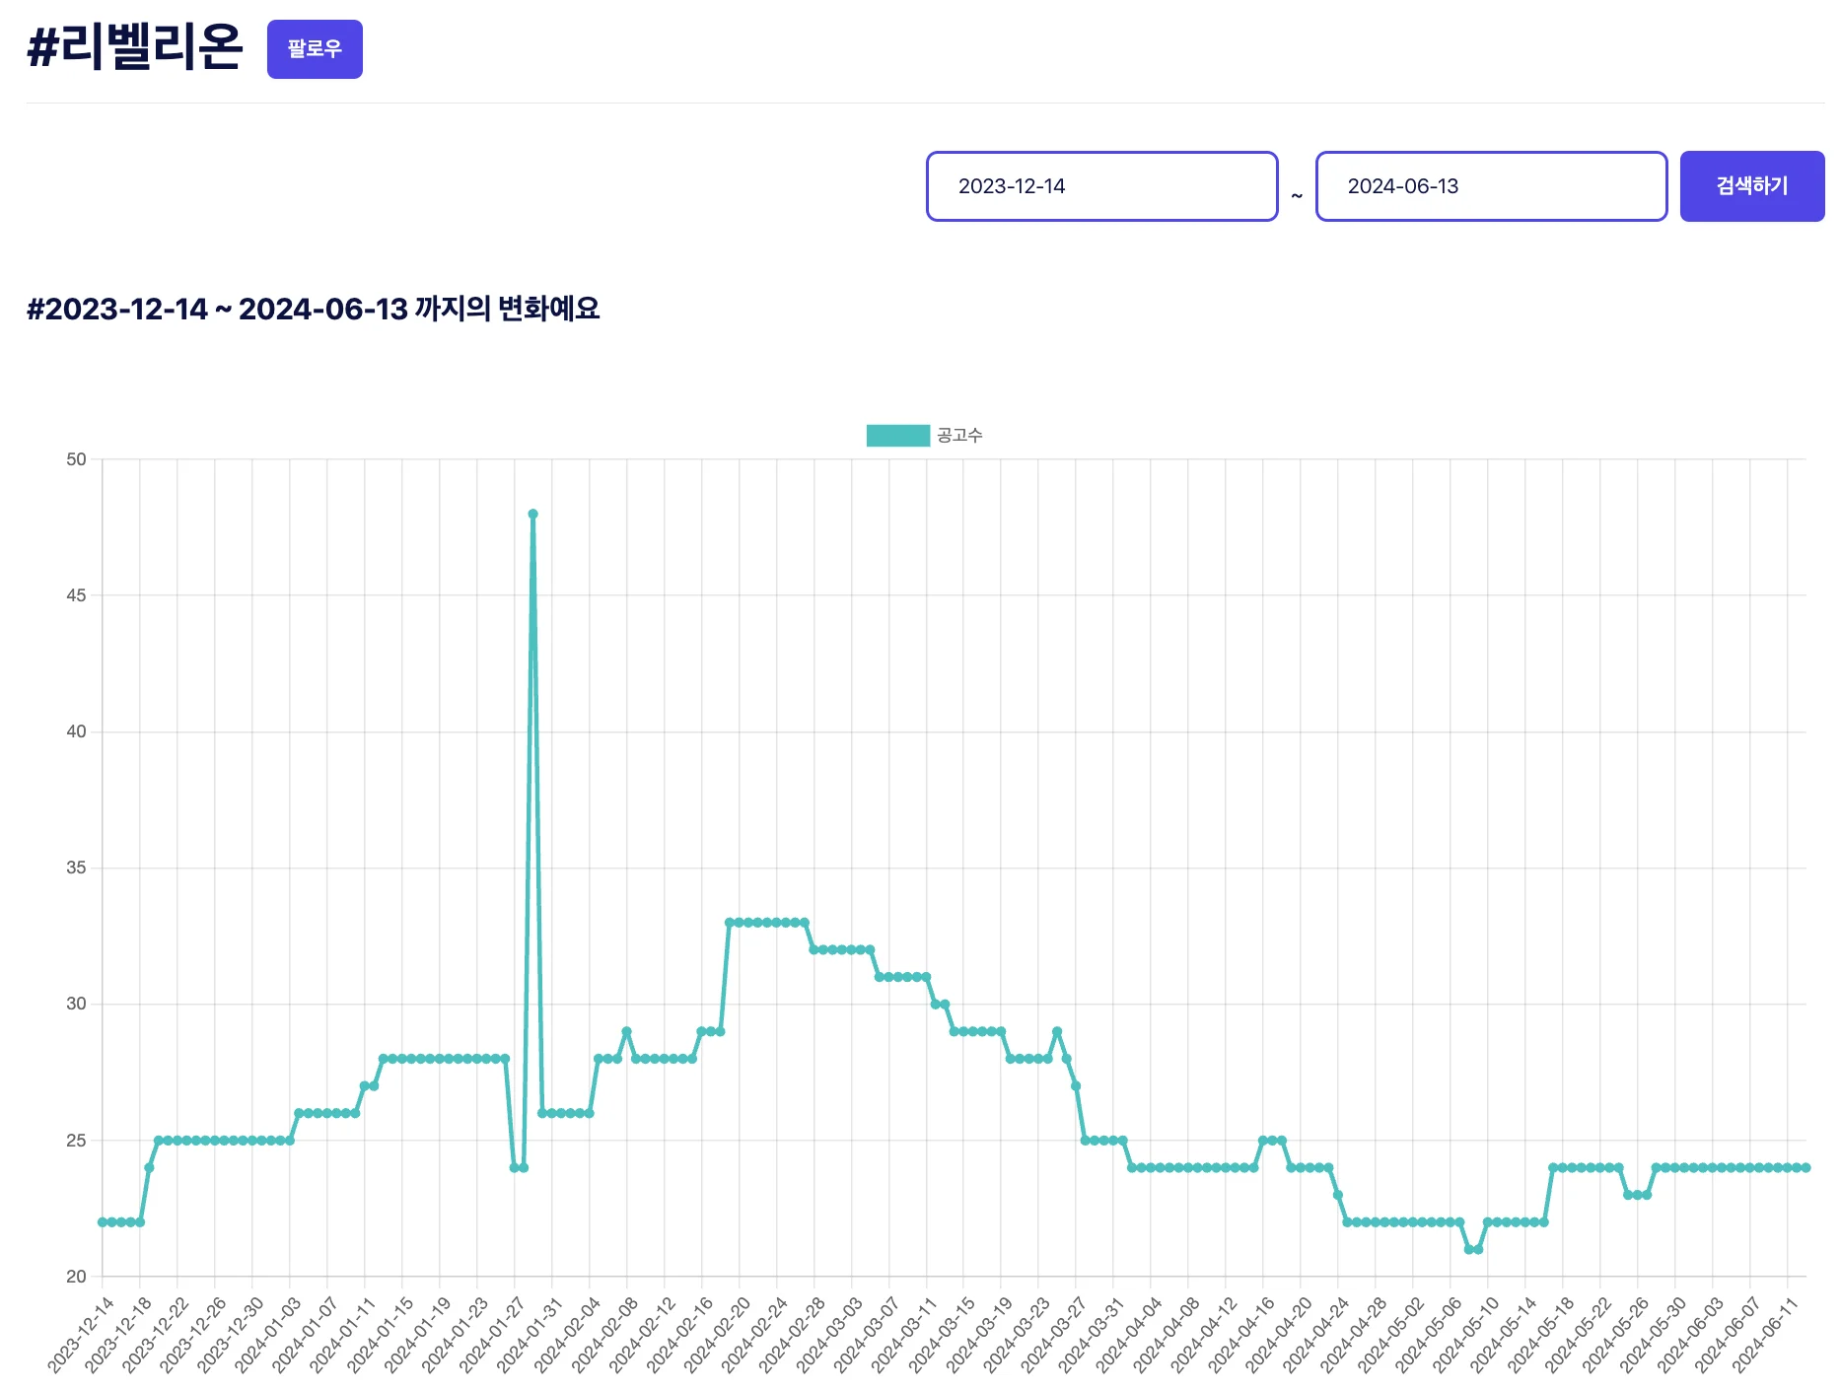The image size is (1840, 1390).
Task: Select the last data point at chart's right end
Action: [x=1805, y=1168]
